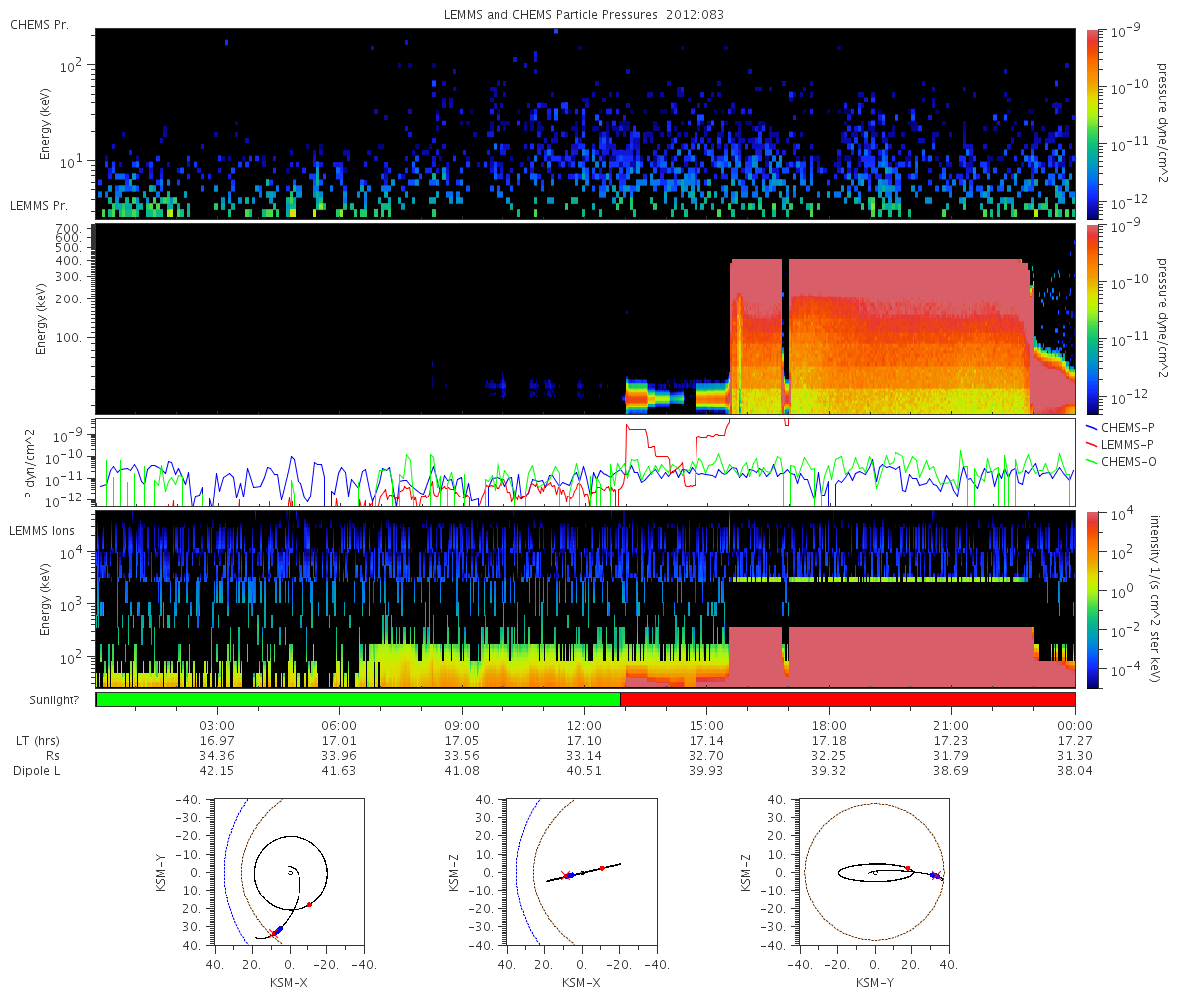Select the Dipole L value "40.51"
This screenshot has width=1194, height=995.
click(585, 771)
